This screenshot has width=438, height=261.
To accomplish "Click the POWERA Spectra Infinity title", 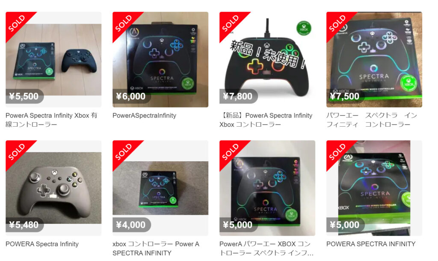I will point(42,244).
